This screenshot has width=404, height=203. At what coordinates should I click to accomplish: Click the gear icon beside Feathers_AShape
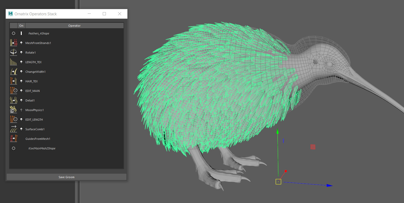pyautogui.click(x=13, y=33)
